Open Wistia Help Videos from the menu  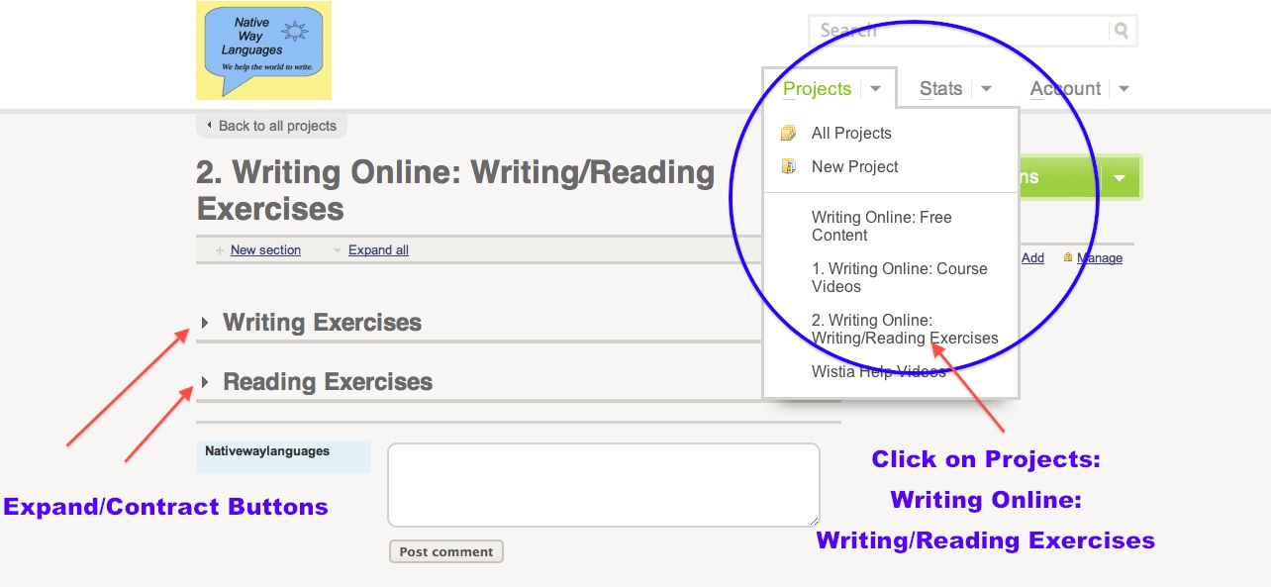click(878, 372)
